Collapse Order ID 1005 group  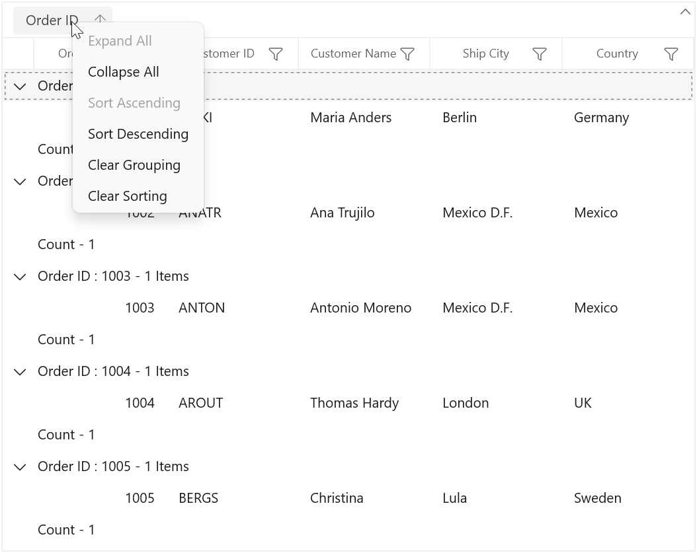20,466
